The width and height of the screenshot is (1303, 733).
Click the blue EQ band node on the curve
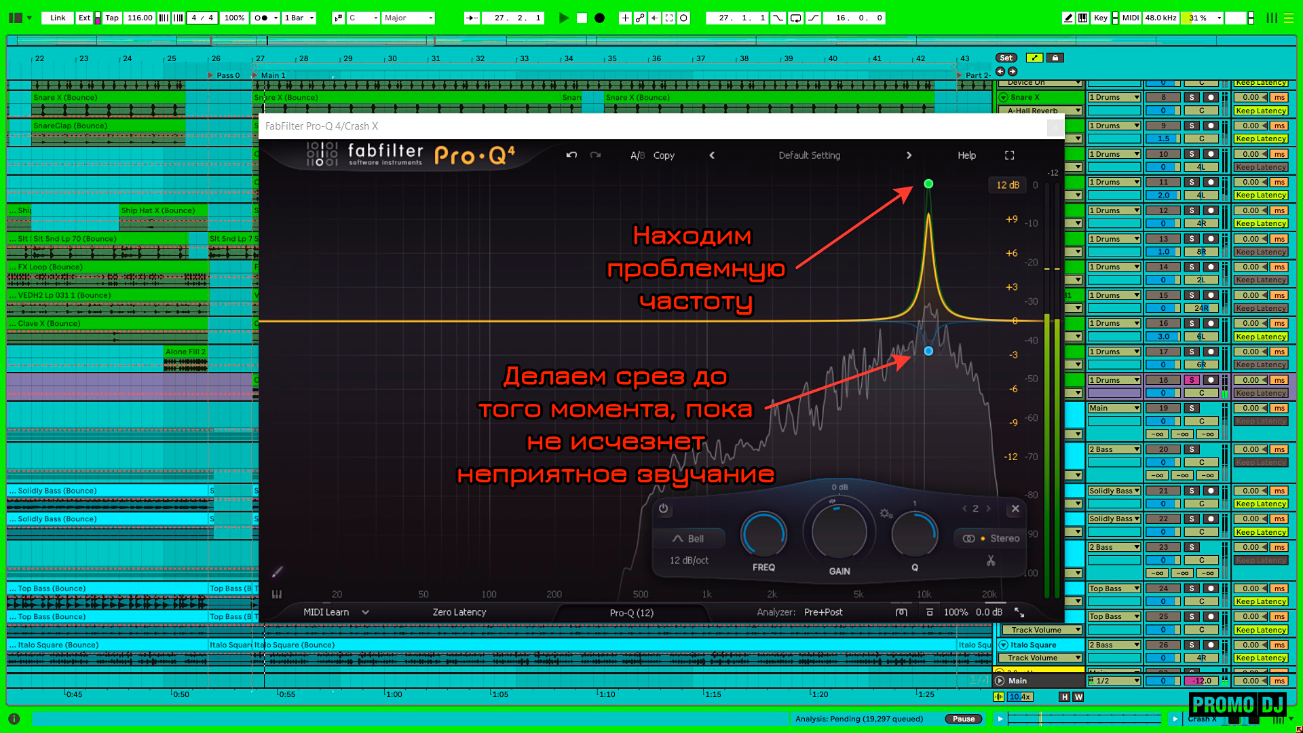click(928, 351)
